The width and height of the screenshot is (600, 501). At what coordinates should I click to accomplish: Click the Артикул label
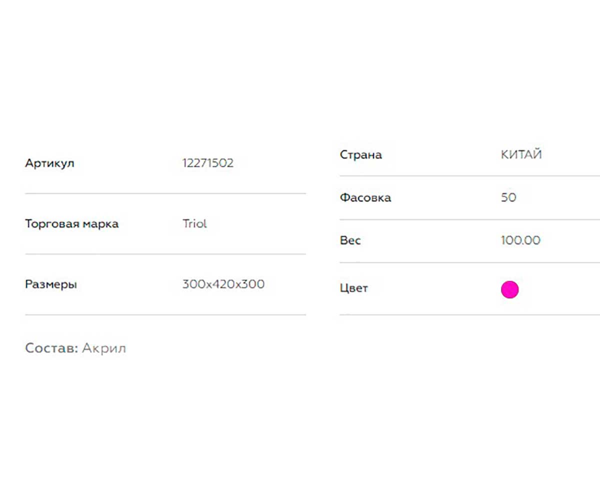pyautogui.click(x=49, y=163)
